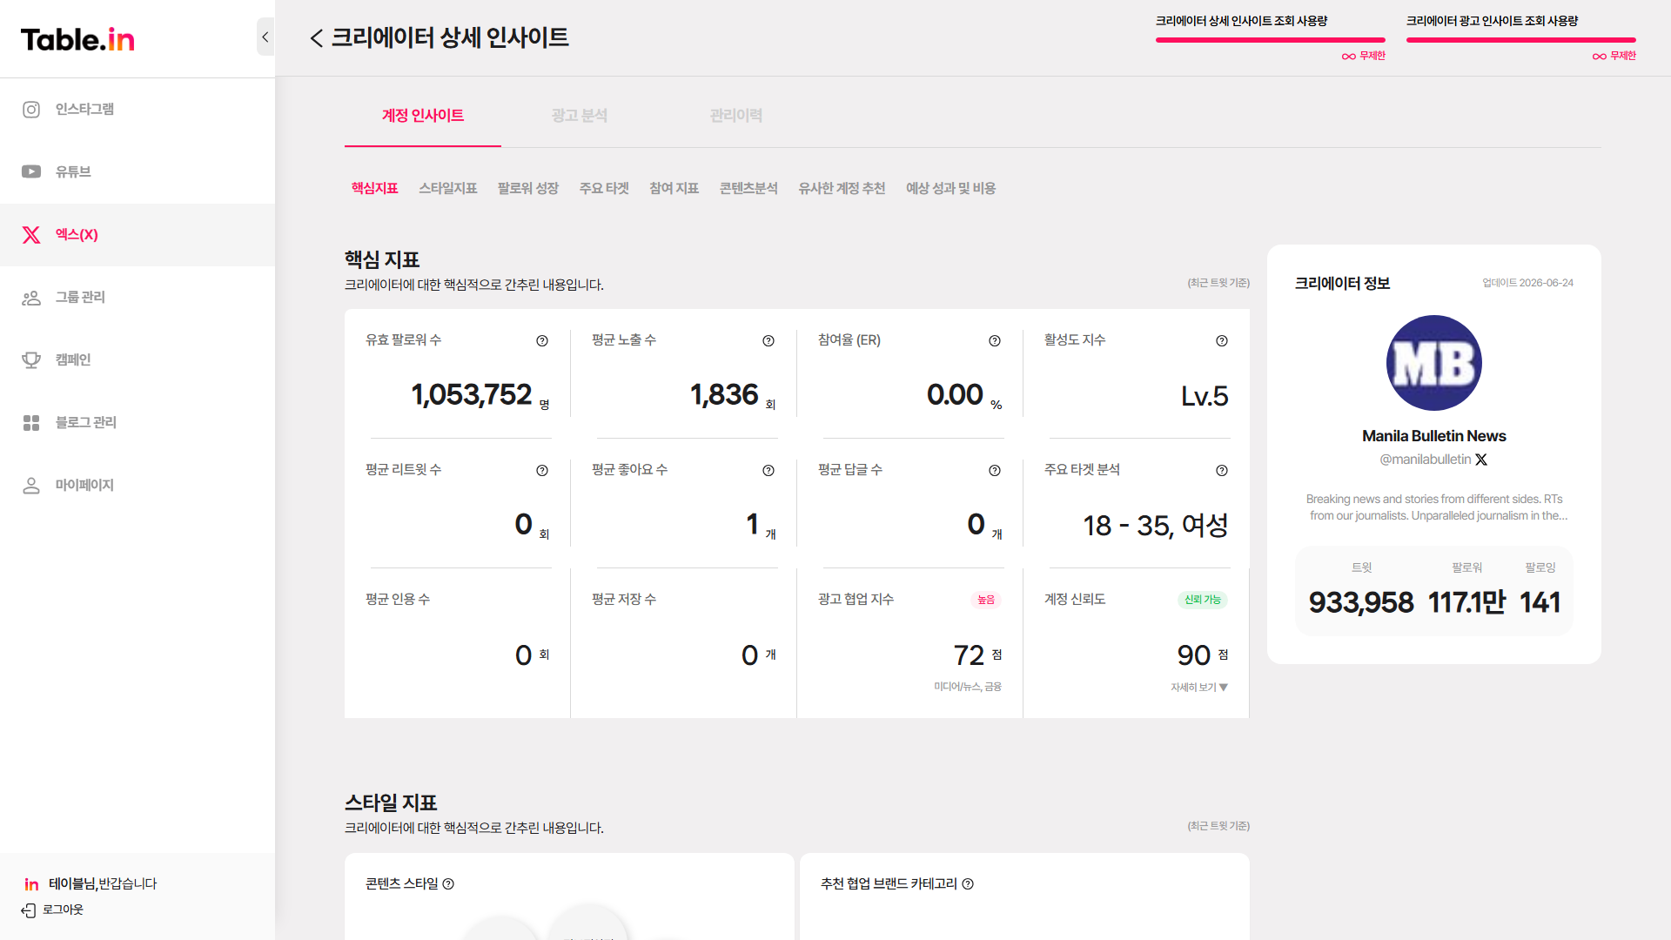The width and height of the screenshot is (1671, 940).
Task: Click the Lv.5 activity level value
Action: (1205, 397)
